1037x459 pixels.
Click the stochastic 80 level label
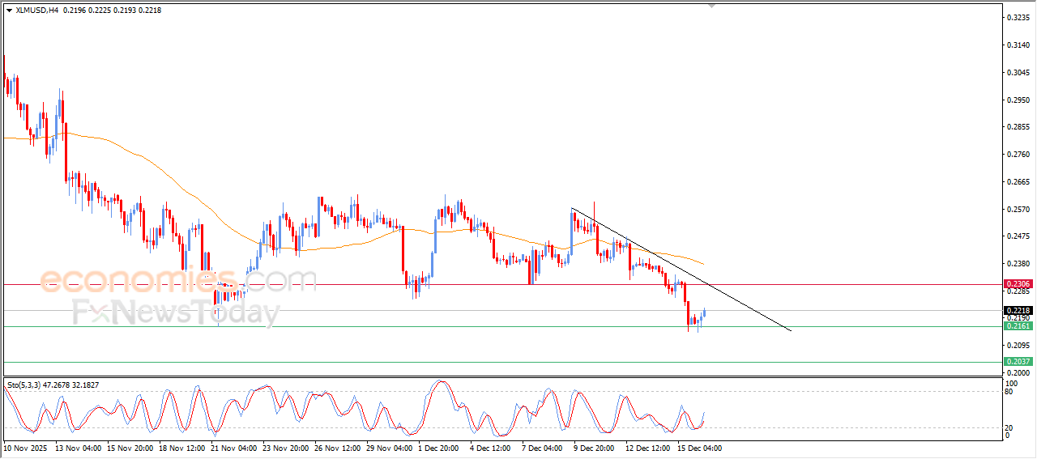coord(1009,392)
